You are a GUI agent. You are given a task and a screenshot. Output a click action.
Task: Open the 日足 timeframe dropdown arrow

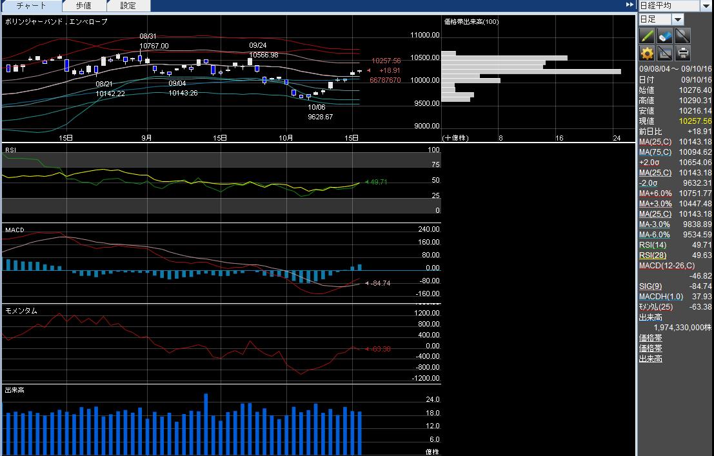(x=678, y=19)
